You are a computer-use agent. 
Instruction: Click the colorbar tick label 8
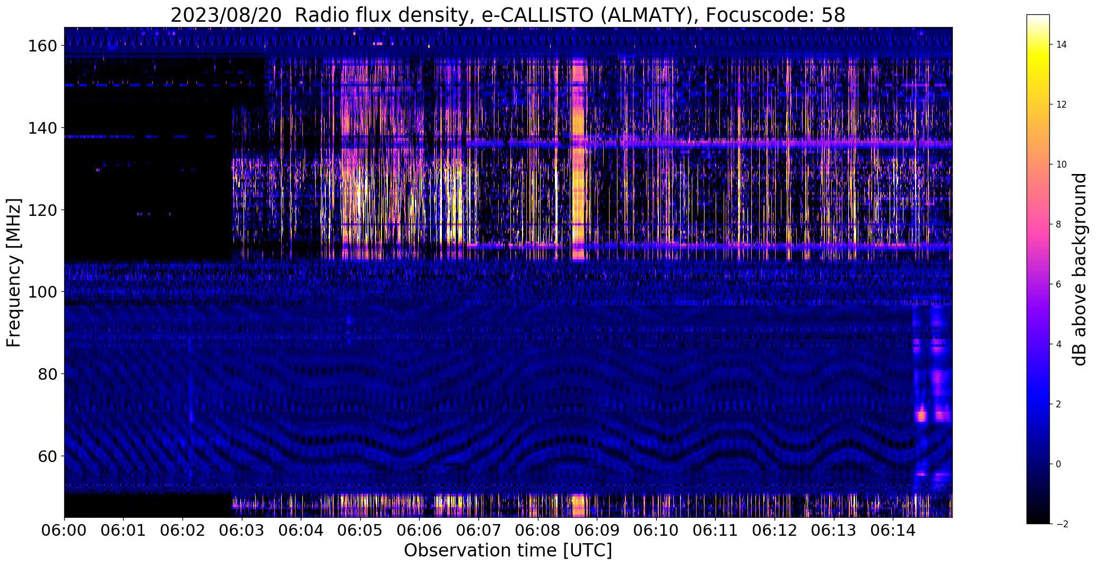(x=1058, y=224)
